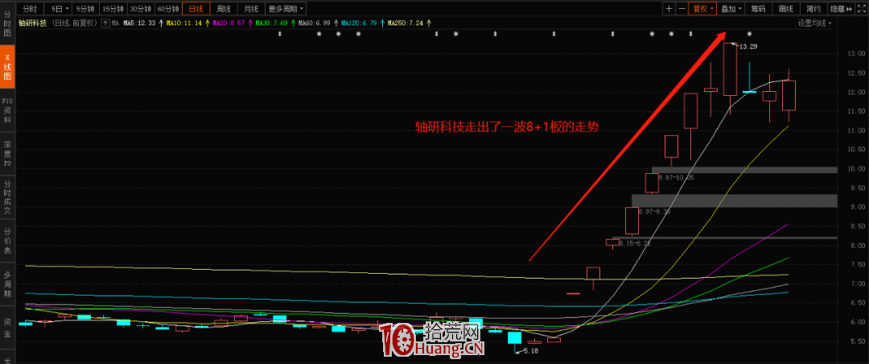Viewport: 869px width, 364px height.
Task: Click the MA30:7.69 value label
Action: (x=274, y=23)
